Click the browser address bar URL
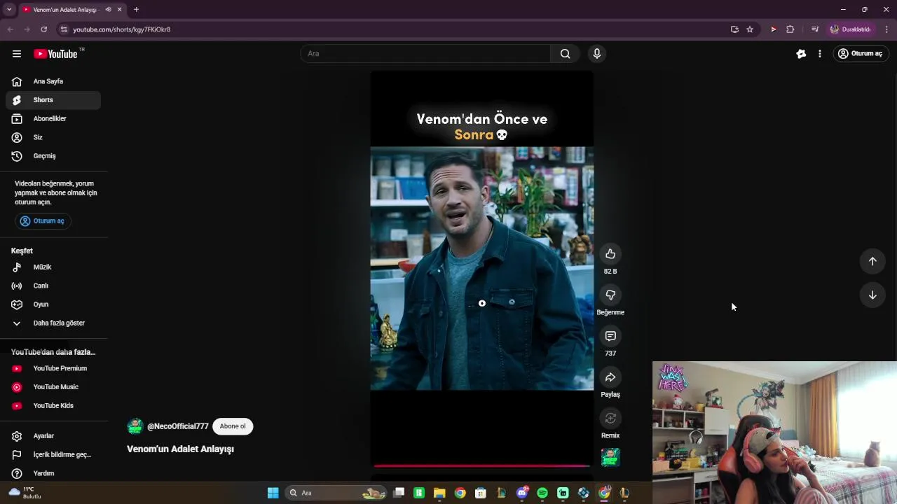The image size is (897, 504). coord(122,29)
